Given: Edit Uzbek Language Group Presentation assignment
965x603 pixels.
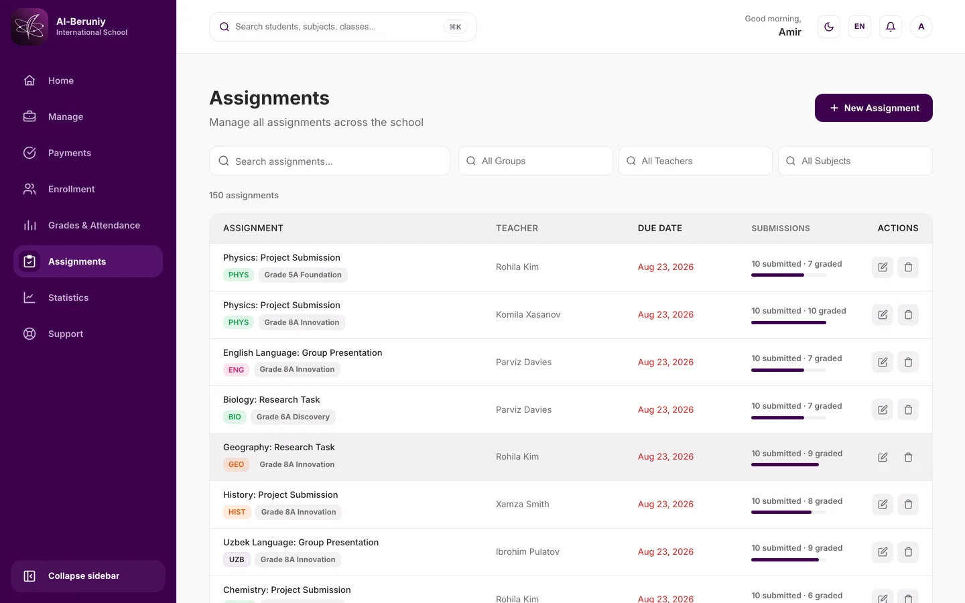Looking at the screenshot, I should coord(883,552).
